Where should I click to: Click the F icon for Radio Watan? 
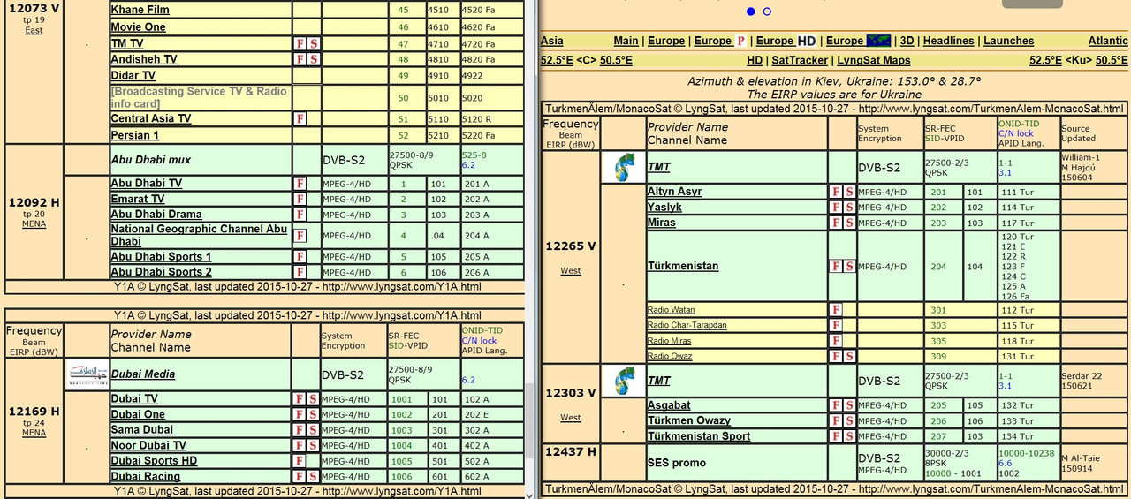pos(836,310)
